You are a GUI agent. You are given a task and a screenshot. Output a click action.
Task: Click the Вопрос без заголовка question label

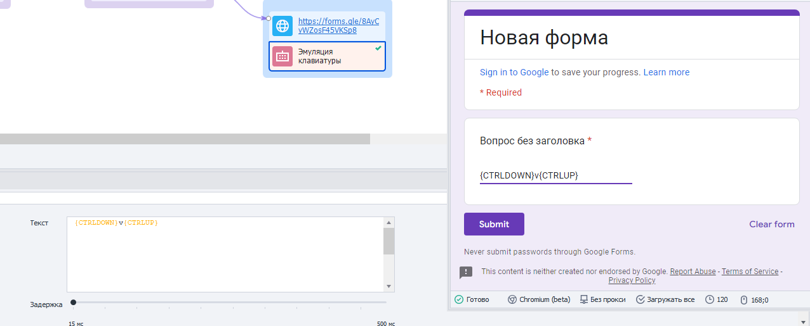(532, 141)
